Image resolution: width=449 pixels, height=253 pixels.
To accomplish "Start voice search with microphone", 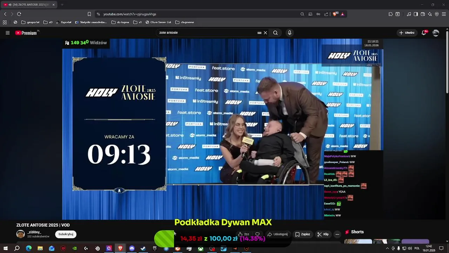I will point(289,33).
